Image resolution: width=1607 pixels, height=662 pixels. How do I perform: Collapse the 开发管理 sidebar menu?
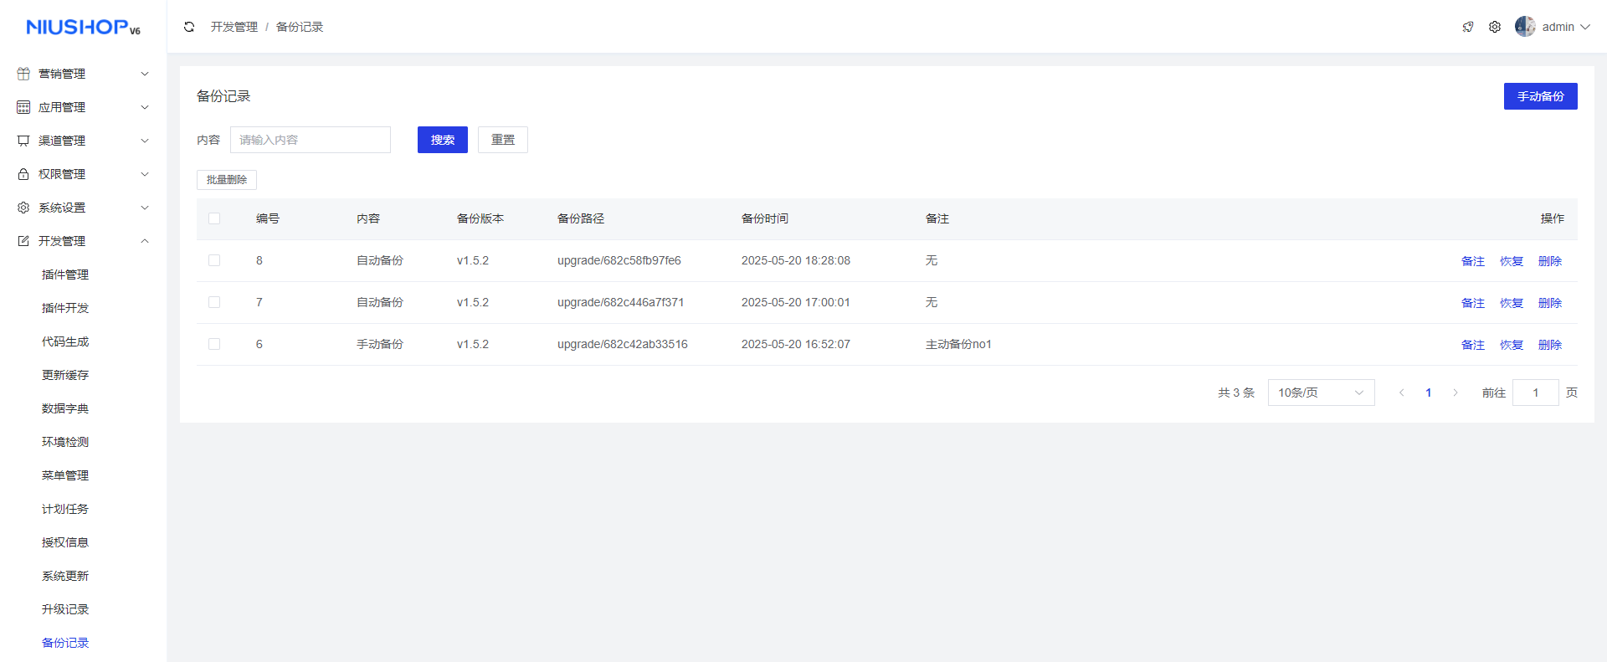click(84, 241)
